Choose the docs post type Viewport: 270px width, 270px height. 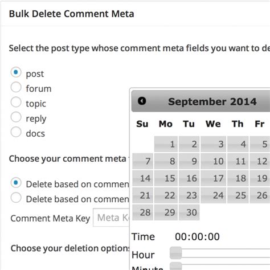(x=16, y=132)
